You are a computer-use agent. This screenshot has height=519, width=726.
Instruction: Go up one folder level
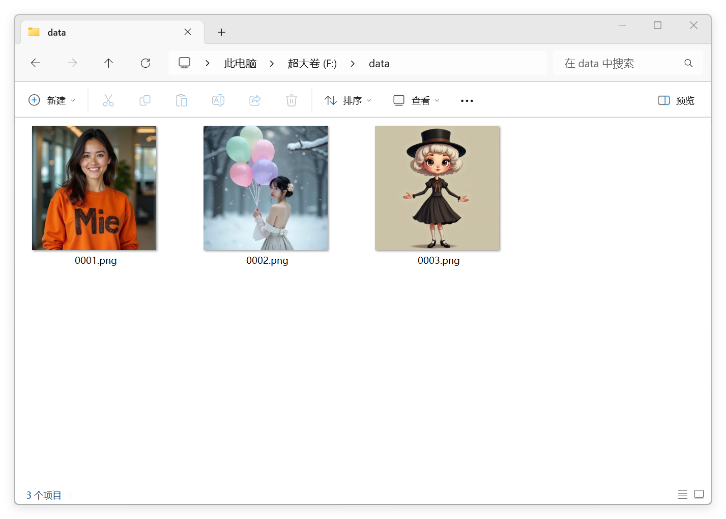tap(108, 63)
